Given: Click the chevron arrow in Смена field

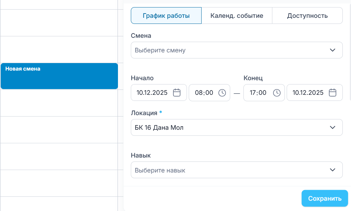Looking at the screenshot, I should (333, 50).
